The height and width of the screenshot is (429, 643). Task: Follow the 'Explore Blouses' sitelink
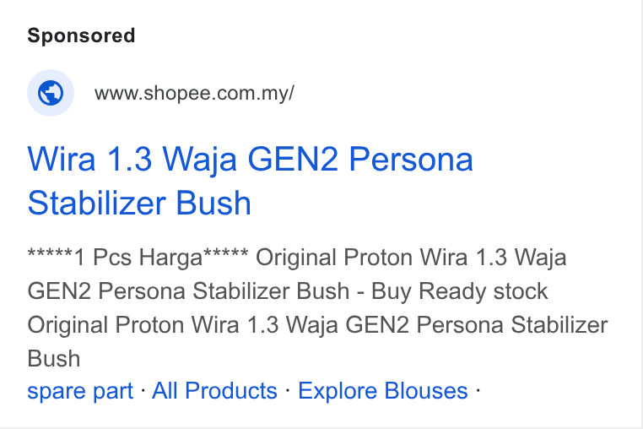(x=382, y=390)
